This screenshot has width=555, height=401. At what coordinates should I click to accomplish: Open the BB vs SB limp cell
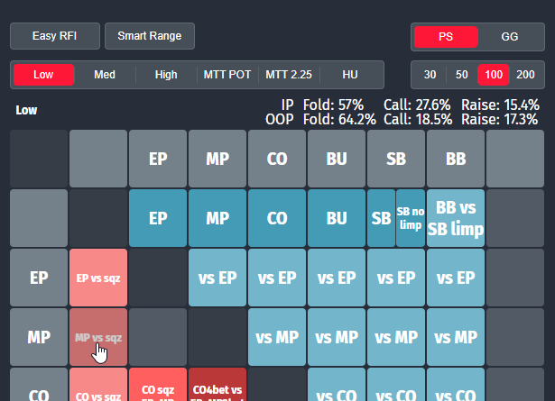pos(456,218)
